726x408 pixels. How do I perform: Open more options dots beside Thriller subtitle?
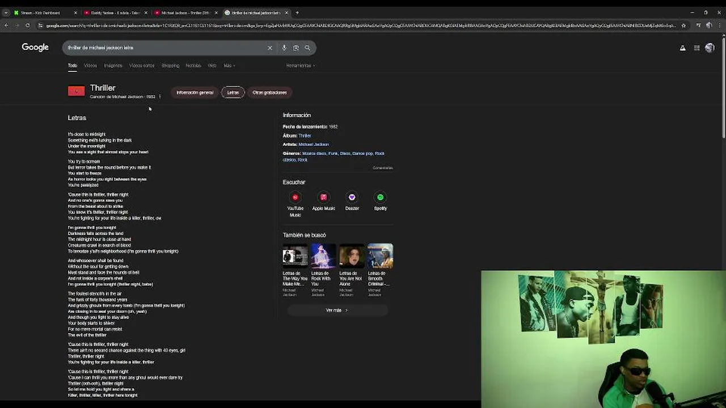pos(160,97)
